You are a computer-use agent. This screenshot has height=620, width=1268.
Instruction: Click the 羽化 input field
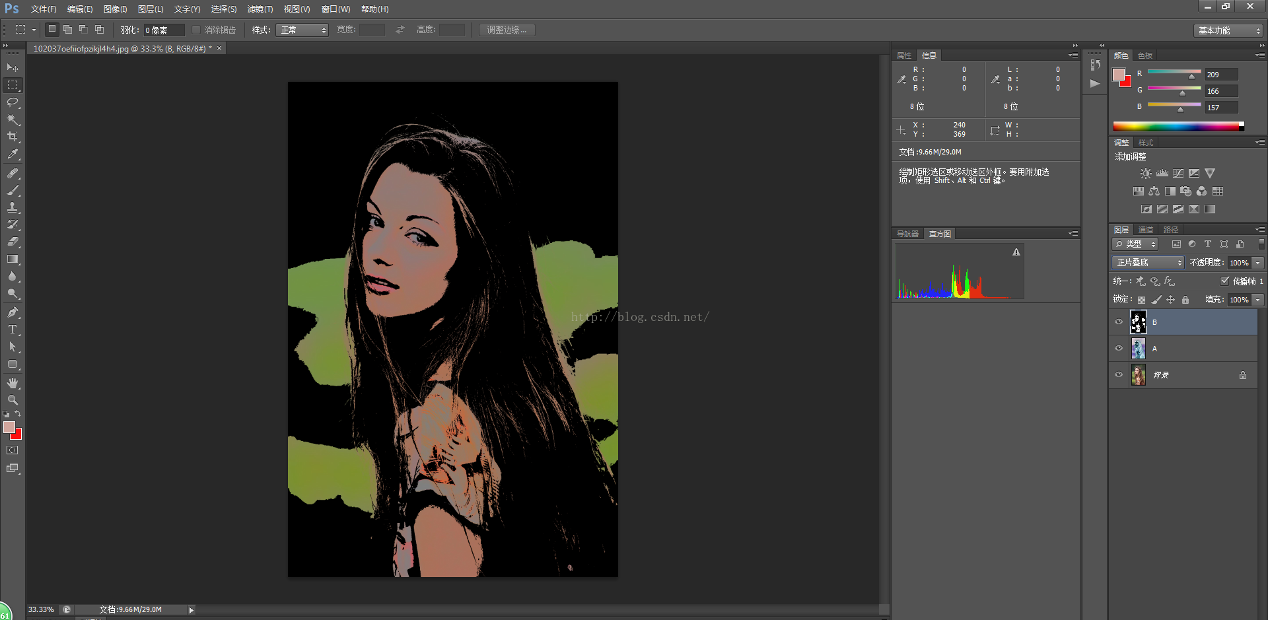pyautogui.click(x=163, y=30)
